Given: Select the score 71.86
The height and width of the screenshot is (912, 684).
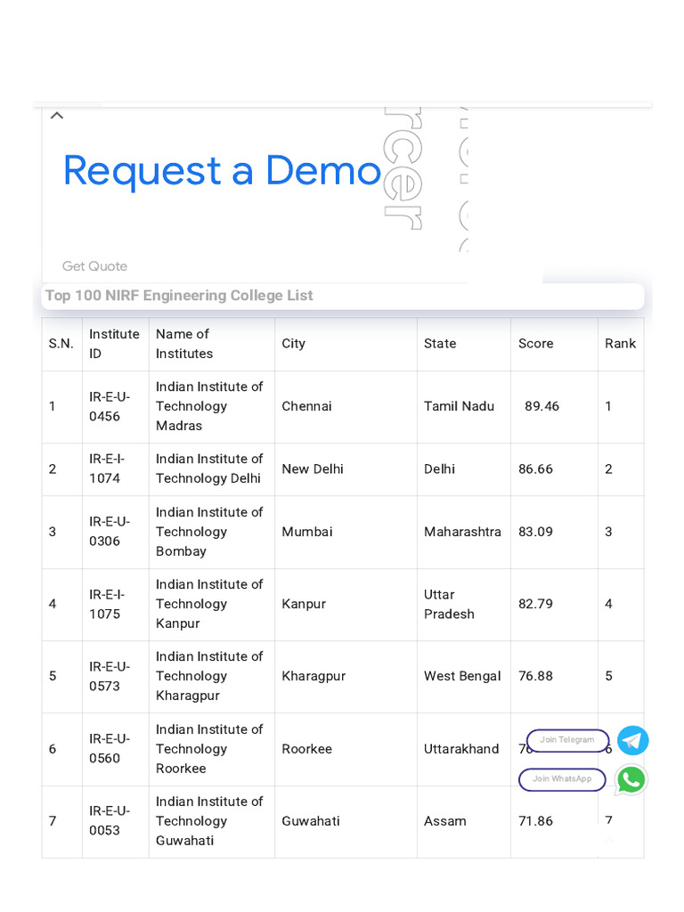Looking at the screenshot, I should coord(535,821).
